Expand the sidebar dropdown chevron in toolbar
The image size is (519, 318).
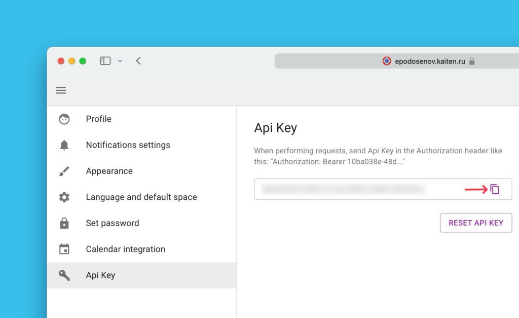click(x=120, y=61)
